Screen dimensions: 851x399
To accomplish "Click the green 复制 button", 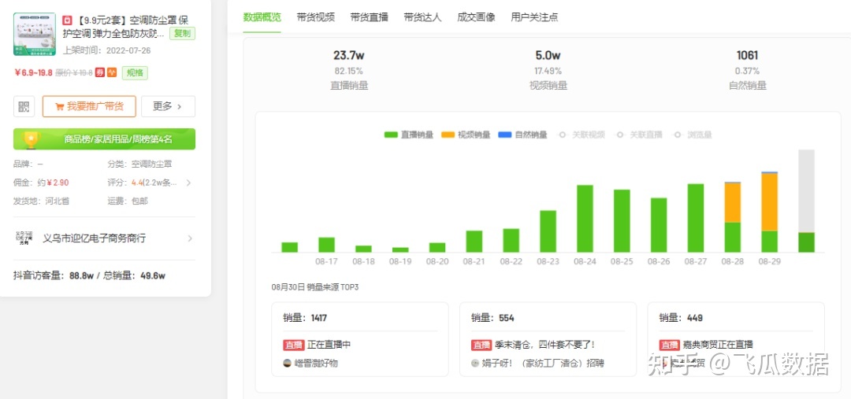I will [182, 33].
